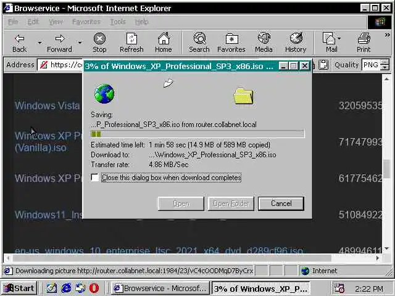
Task: Click the page icon in address bar
Action: [44, 65]
